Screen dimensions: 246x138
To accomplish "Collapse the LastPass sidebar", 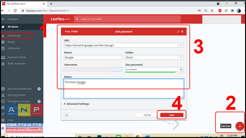I will [x=10, y=19].
